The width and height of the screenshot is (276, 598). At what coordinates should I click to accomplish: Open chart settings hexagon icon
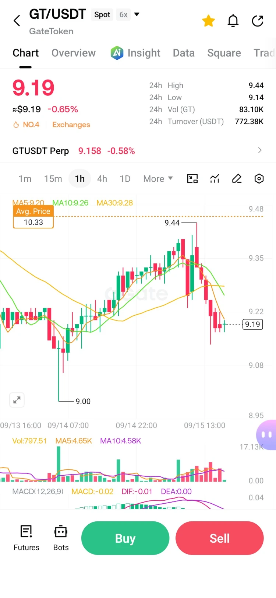coord(259,179)
